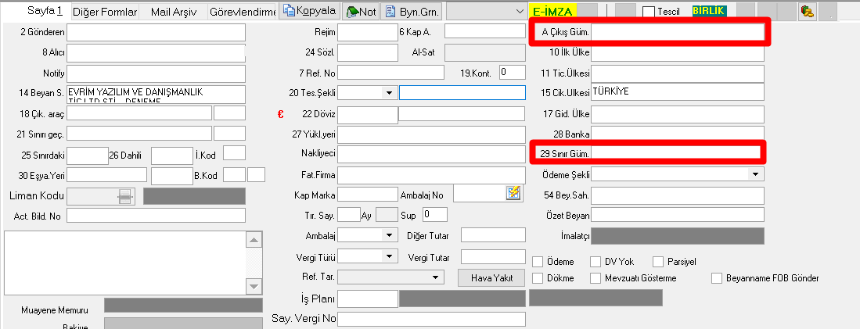This screenshot has height=329, width=860.
Task: Check the Beyanname FOB Gönder option
Action: pos(716,278)
